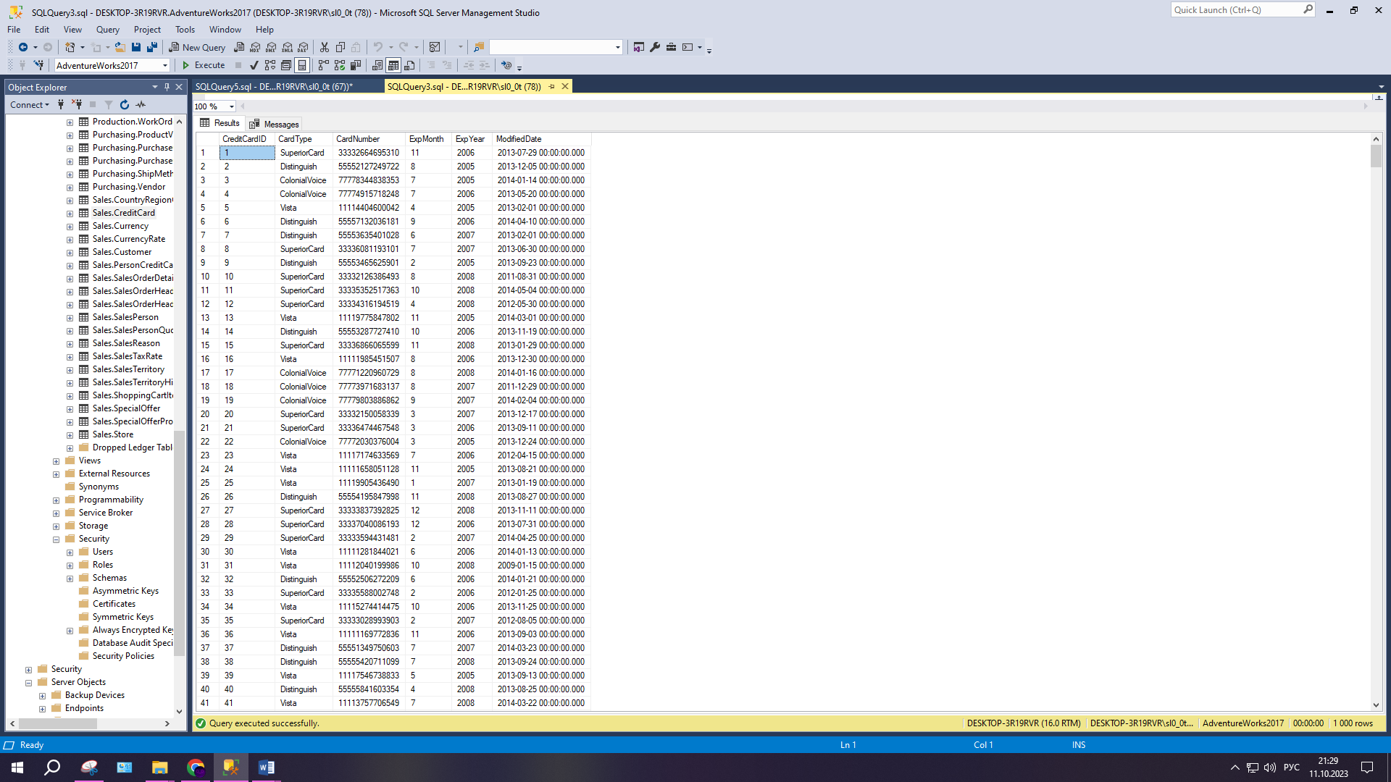Screen dimensions: 1391x782
Task: Click the Object Explorer vertical scroll down arrow
Action: [179, 712]
